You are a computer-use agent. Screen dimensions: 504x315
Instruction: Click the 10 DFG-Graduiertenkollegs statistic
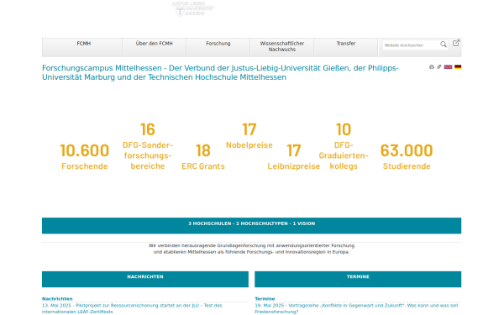344,146
